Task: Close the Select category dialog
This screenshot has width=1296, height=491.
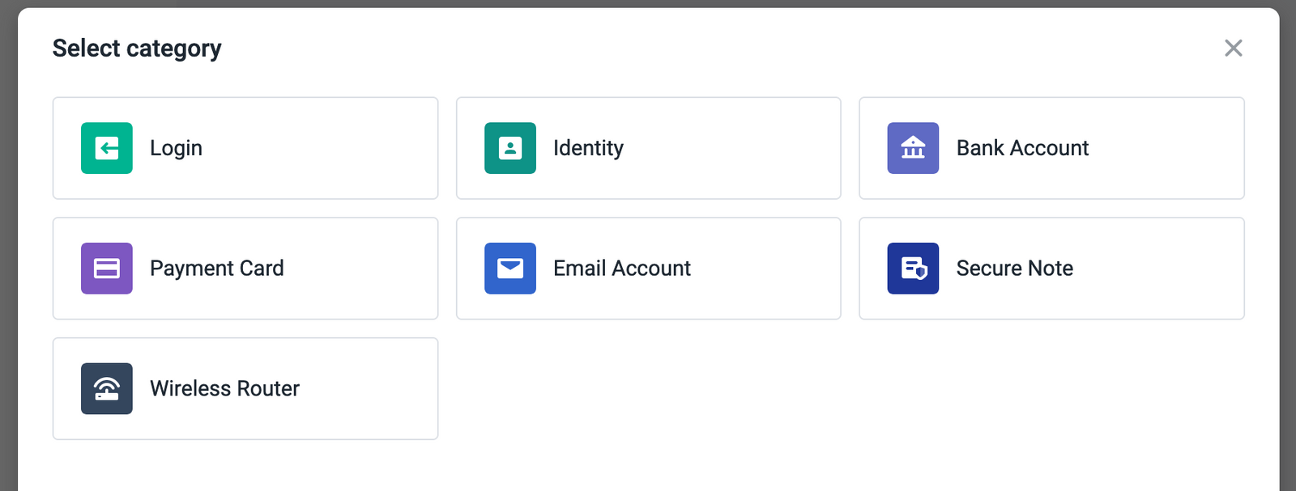Action: point(1234,49)
